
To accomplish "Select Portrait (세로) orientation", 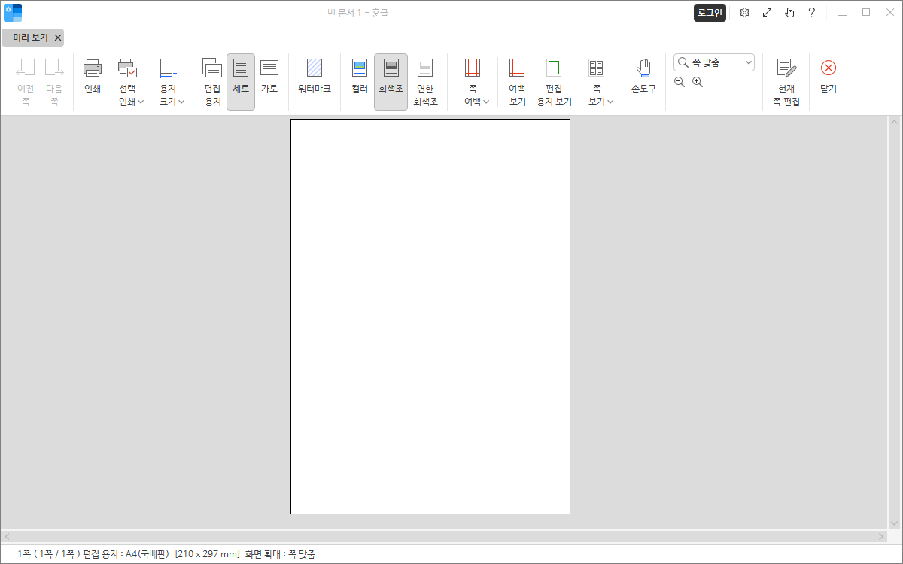I will coord(241,82).
